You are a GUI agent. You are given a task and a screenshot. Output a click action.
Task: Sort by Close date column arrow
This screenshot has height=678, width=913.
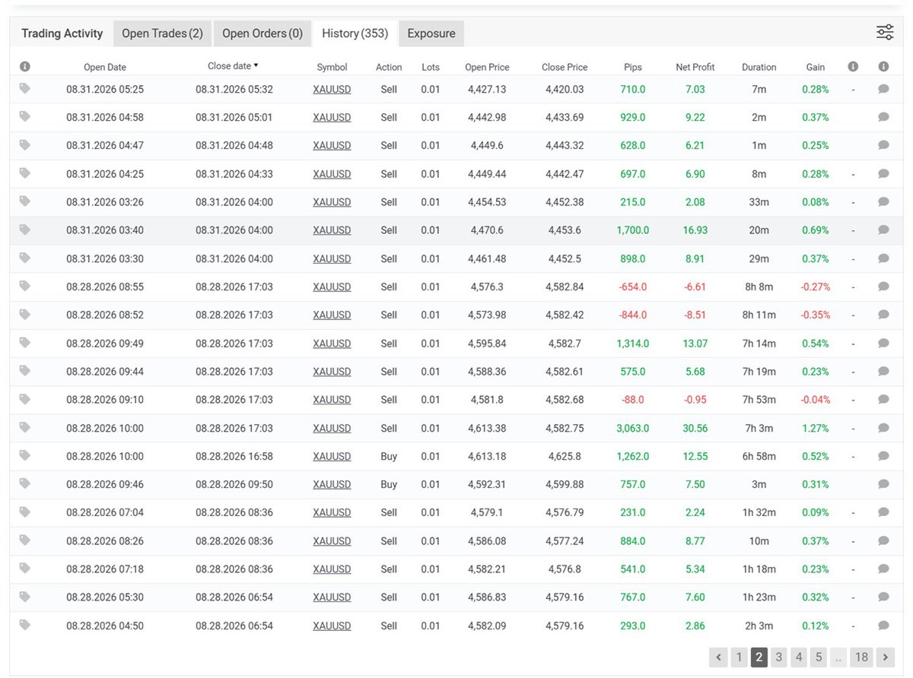click(256, 66)
